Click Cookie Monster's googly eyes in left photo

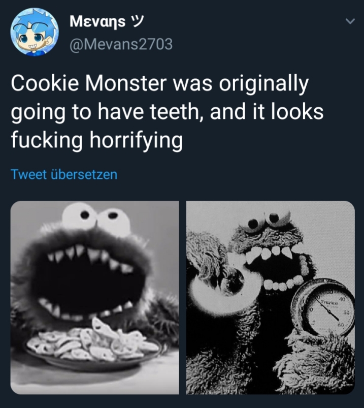tap(96, 216)
